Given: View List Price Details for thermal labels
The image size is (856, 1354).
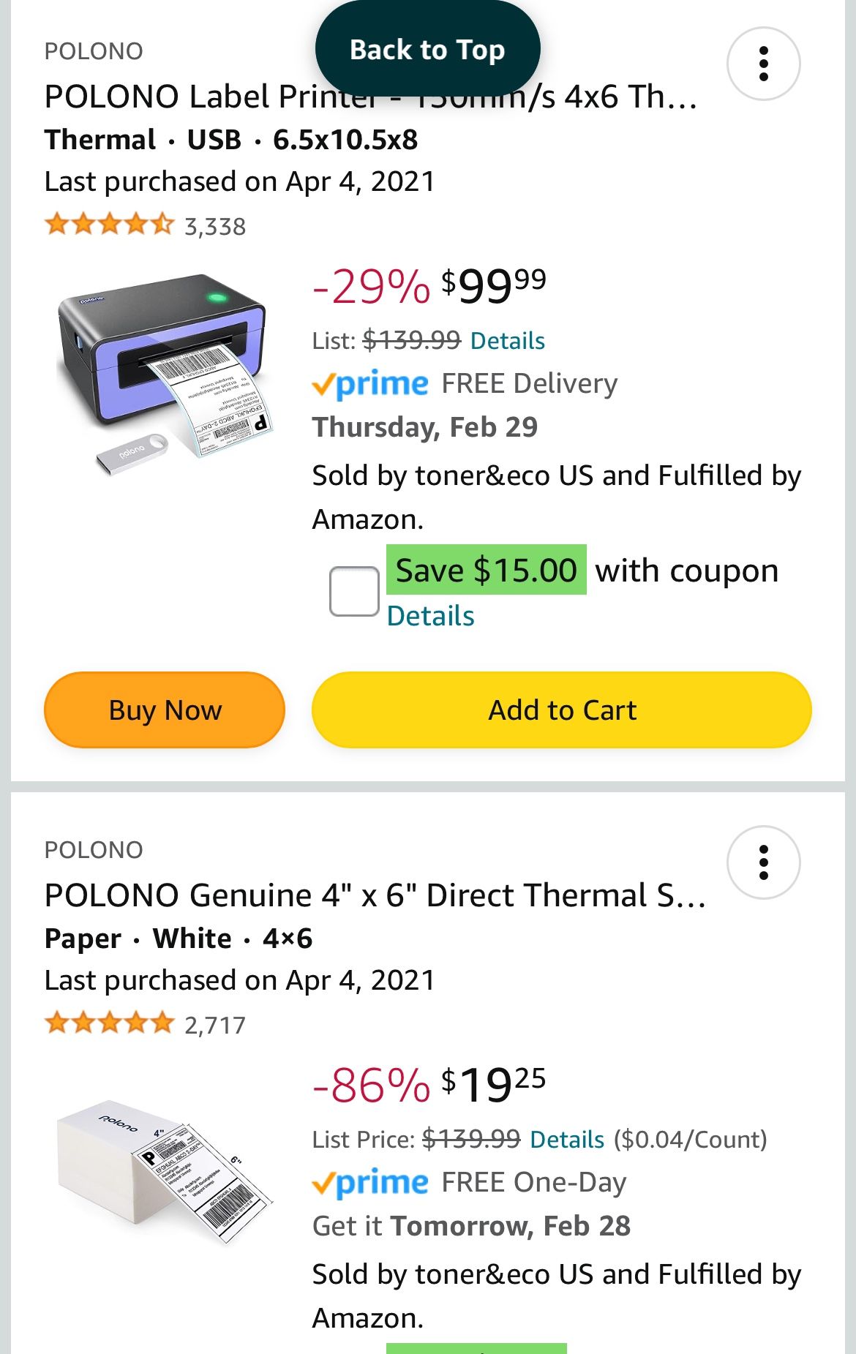Looking at the screenshot, I should pos(566,1140).
